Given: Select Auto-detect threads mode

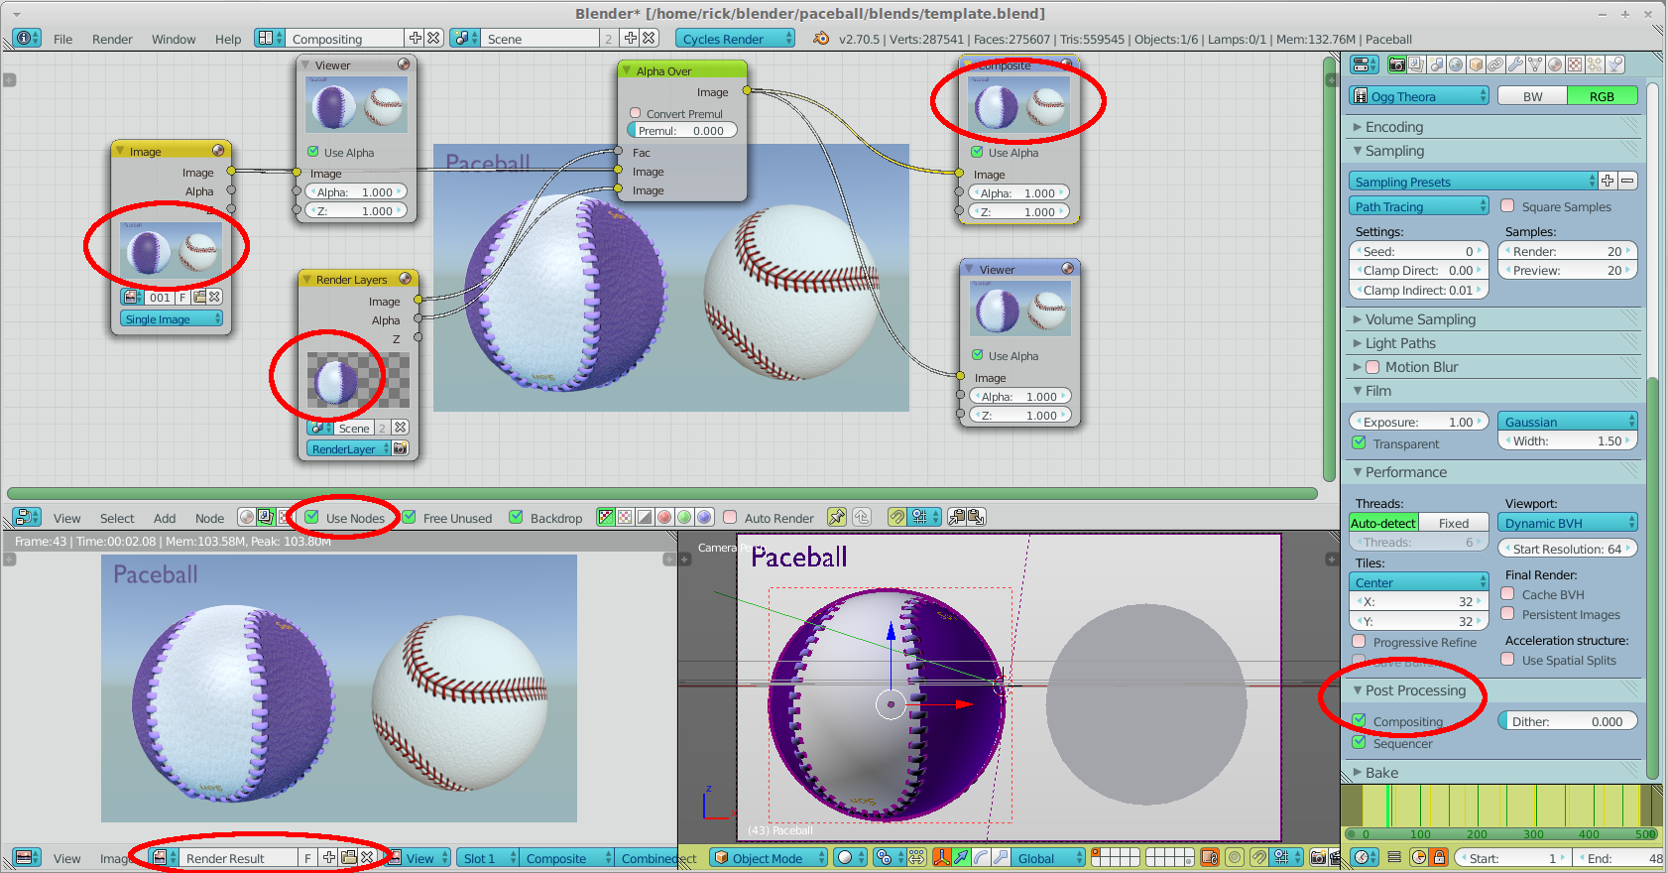Looking at the screenshot, I should (1384, 523).
